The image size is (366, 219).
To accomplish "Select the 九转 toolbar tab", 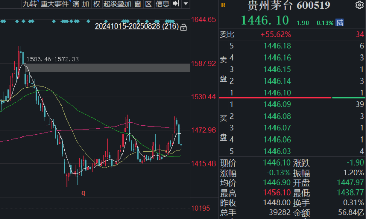I will click(x=29, y=4).
